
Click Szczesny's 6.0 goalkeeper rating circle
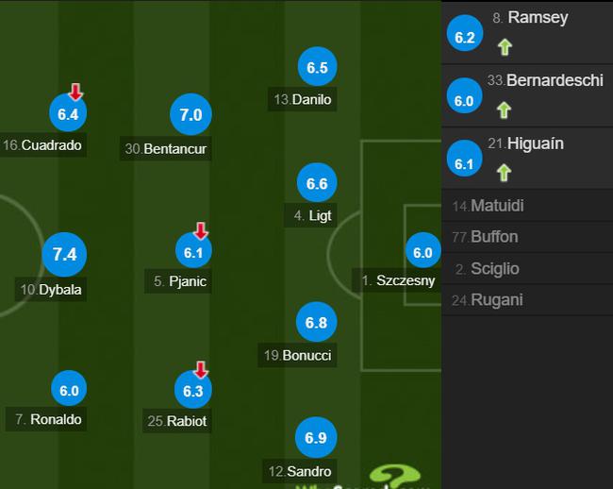(423, 252)
